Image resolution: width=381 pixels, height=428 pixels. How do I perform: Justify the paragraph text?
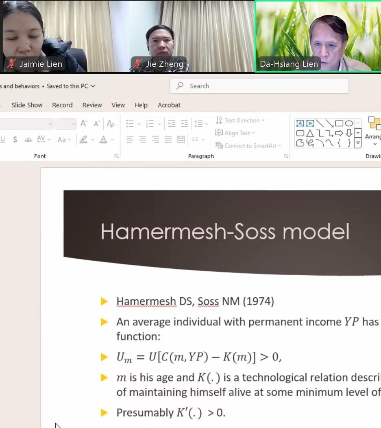tap(168, 140)
